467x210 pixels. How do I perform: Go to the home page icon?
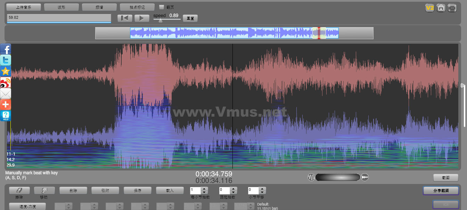coord(441,8)
